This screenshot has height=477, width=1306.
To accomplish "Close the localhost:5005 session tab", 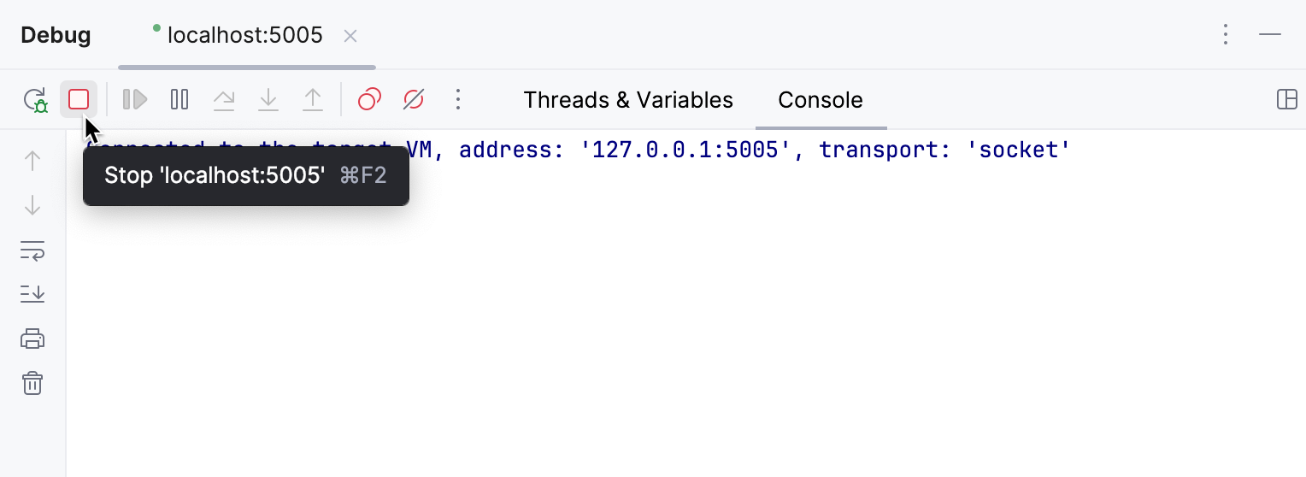I will [x=350, y=36].
